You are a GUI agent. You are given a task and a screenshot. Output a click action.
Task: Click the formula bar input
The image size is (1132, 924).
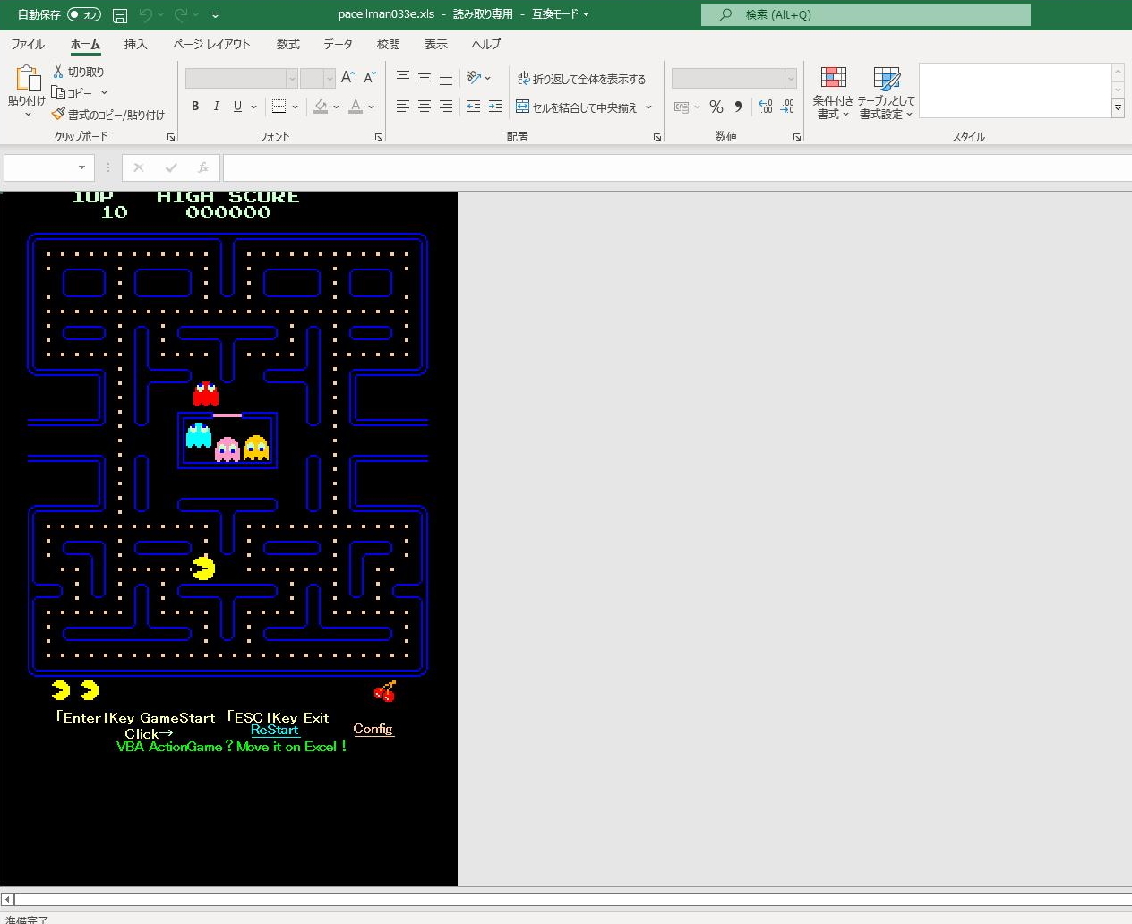click(677, 167)
